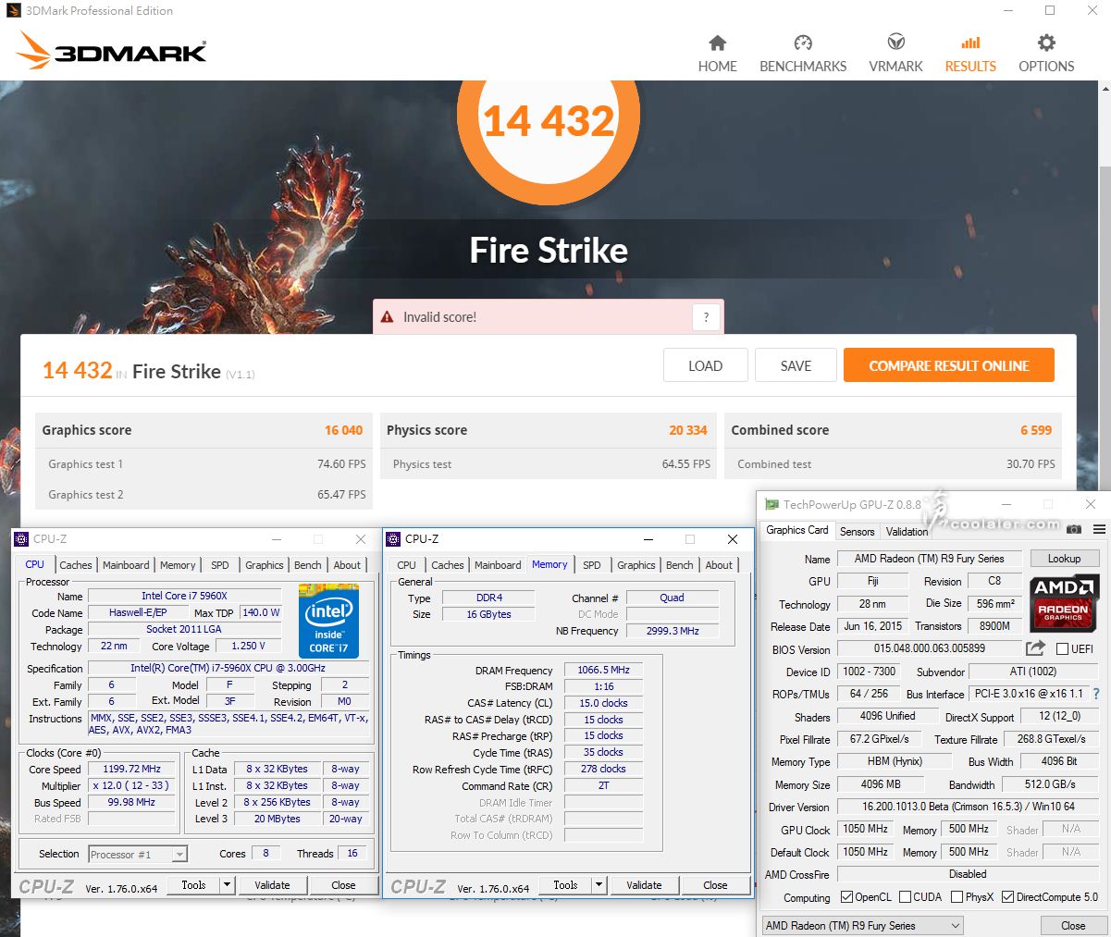Click the SAVE button
Viewport: 1111px width, 937px height.
[x=796, y=365]
